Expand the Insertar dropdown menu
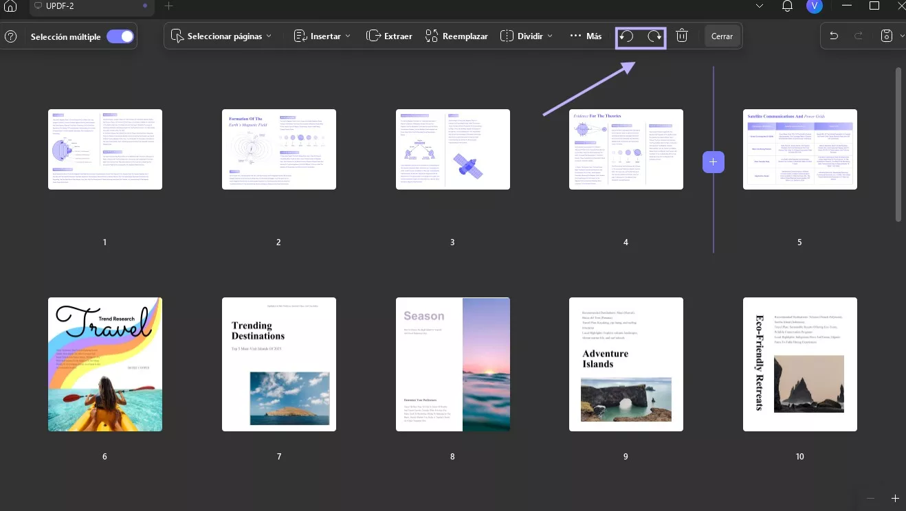906x511 pixels. [x=322, y=36]
